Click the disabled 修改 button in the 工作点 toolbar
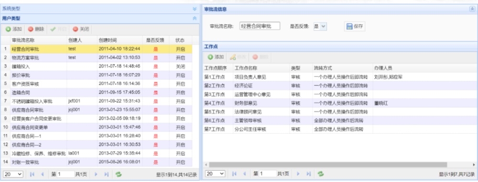The width and height of the screenshot is (478, 182). [238, 57]
